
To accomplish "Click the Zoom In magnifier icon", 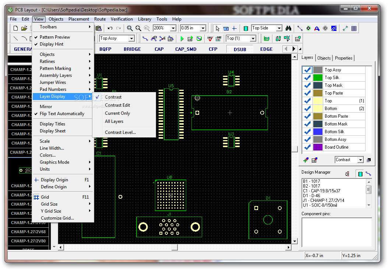I will (x=130, y=28).
